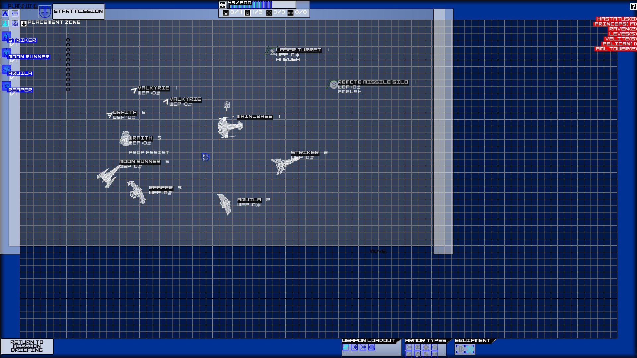
Task: Click the first Weapon Loadout weapon icon
Action: coord(346,348)
